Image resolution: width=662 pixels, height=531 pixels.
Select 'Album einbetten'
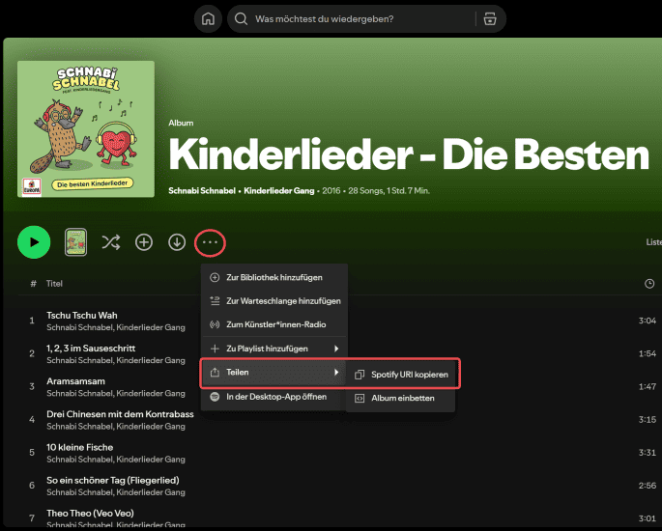pos(401,398)
